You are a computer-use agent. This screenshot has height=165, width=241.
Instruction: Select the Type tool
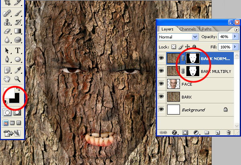click(x=18, y=50)
